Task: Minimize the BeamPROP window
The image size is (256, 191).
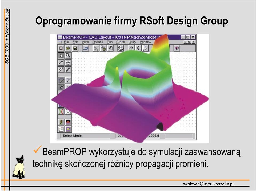Action: click(183, 37)
